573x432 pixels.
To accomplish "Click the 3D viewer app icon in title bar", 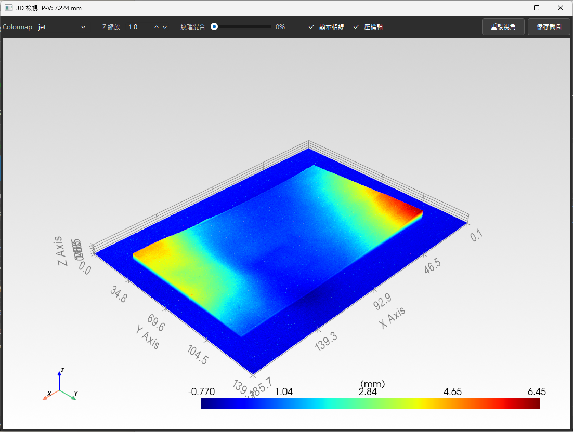I will (x=8, y=8).
